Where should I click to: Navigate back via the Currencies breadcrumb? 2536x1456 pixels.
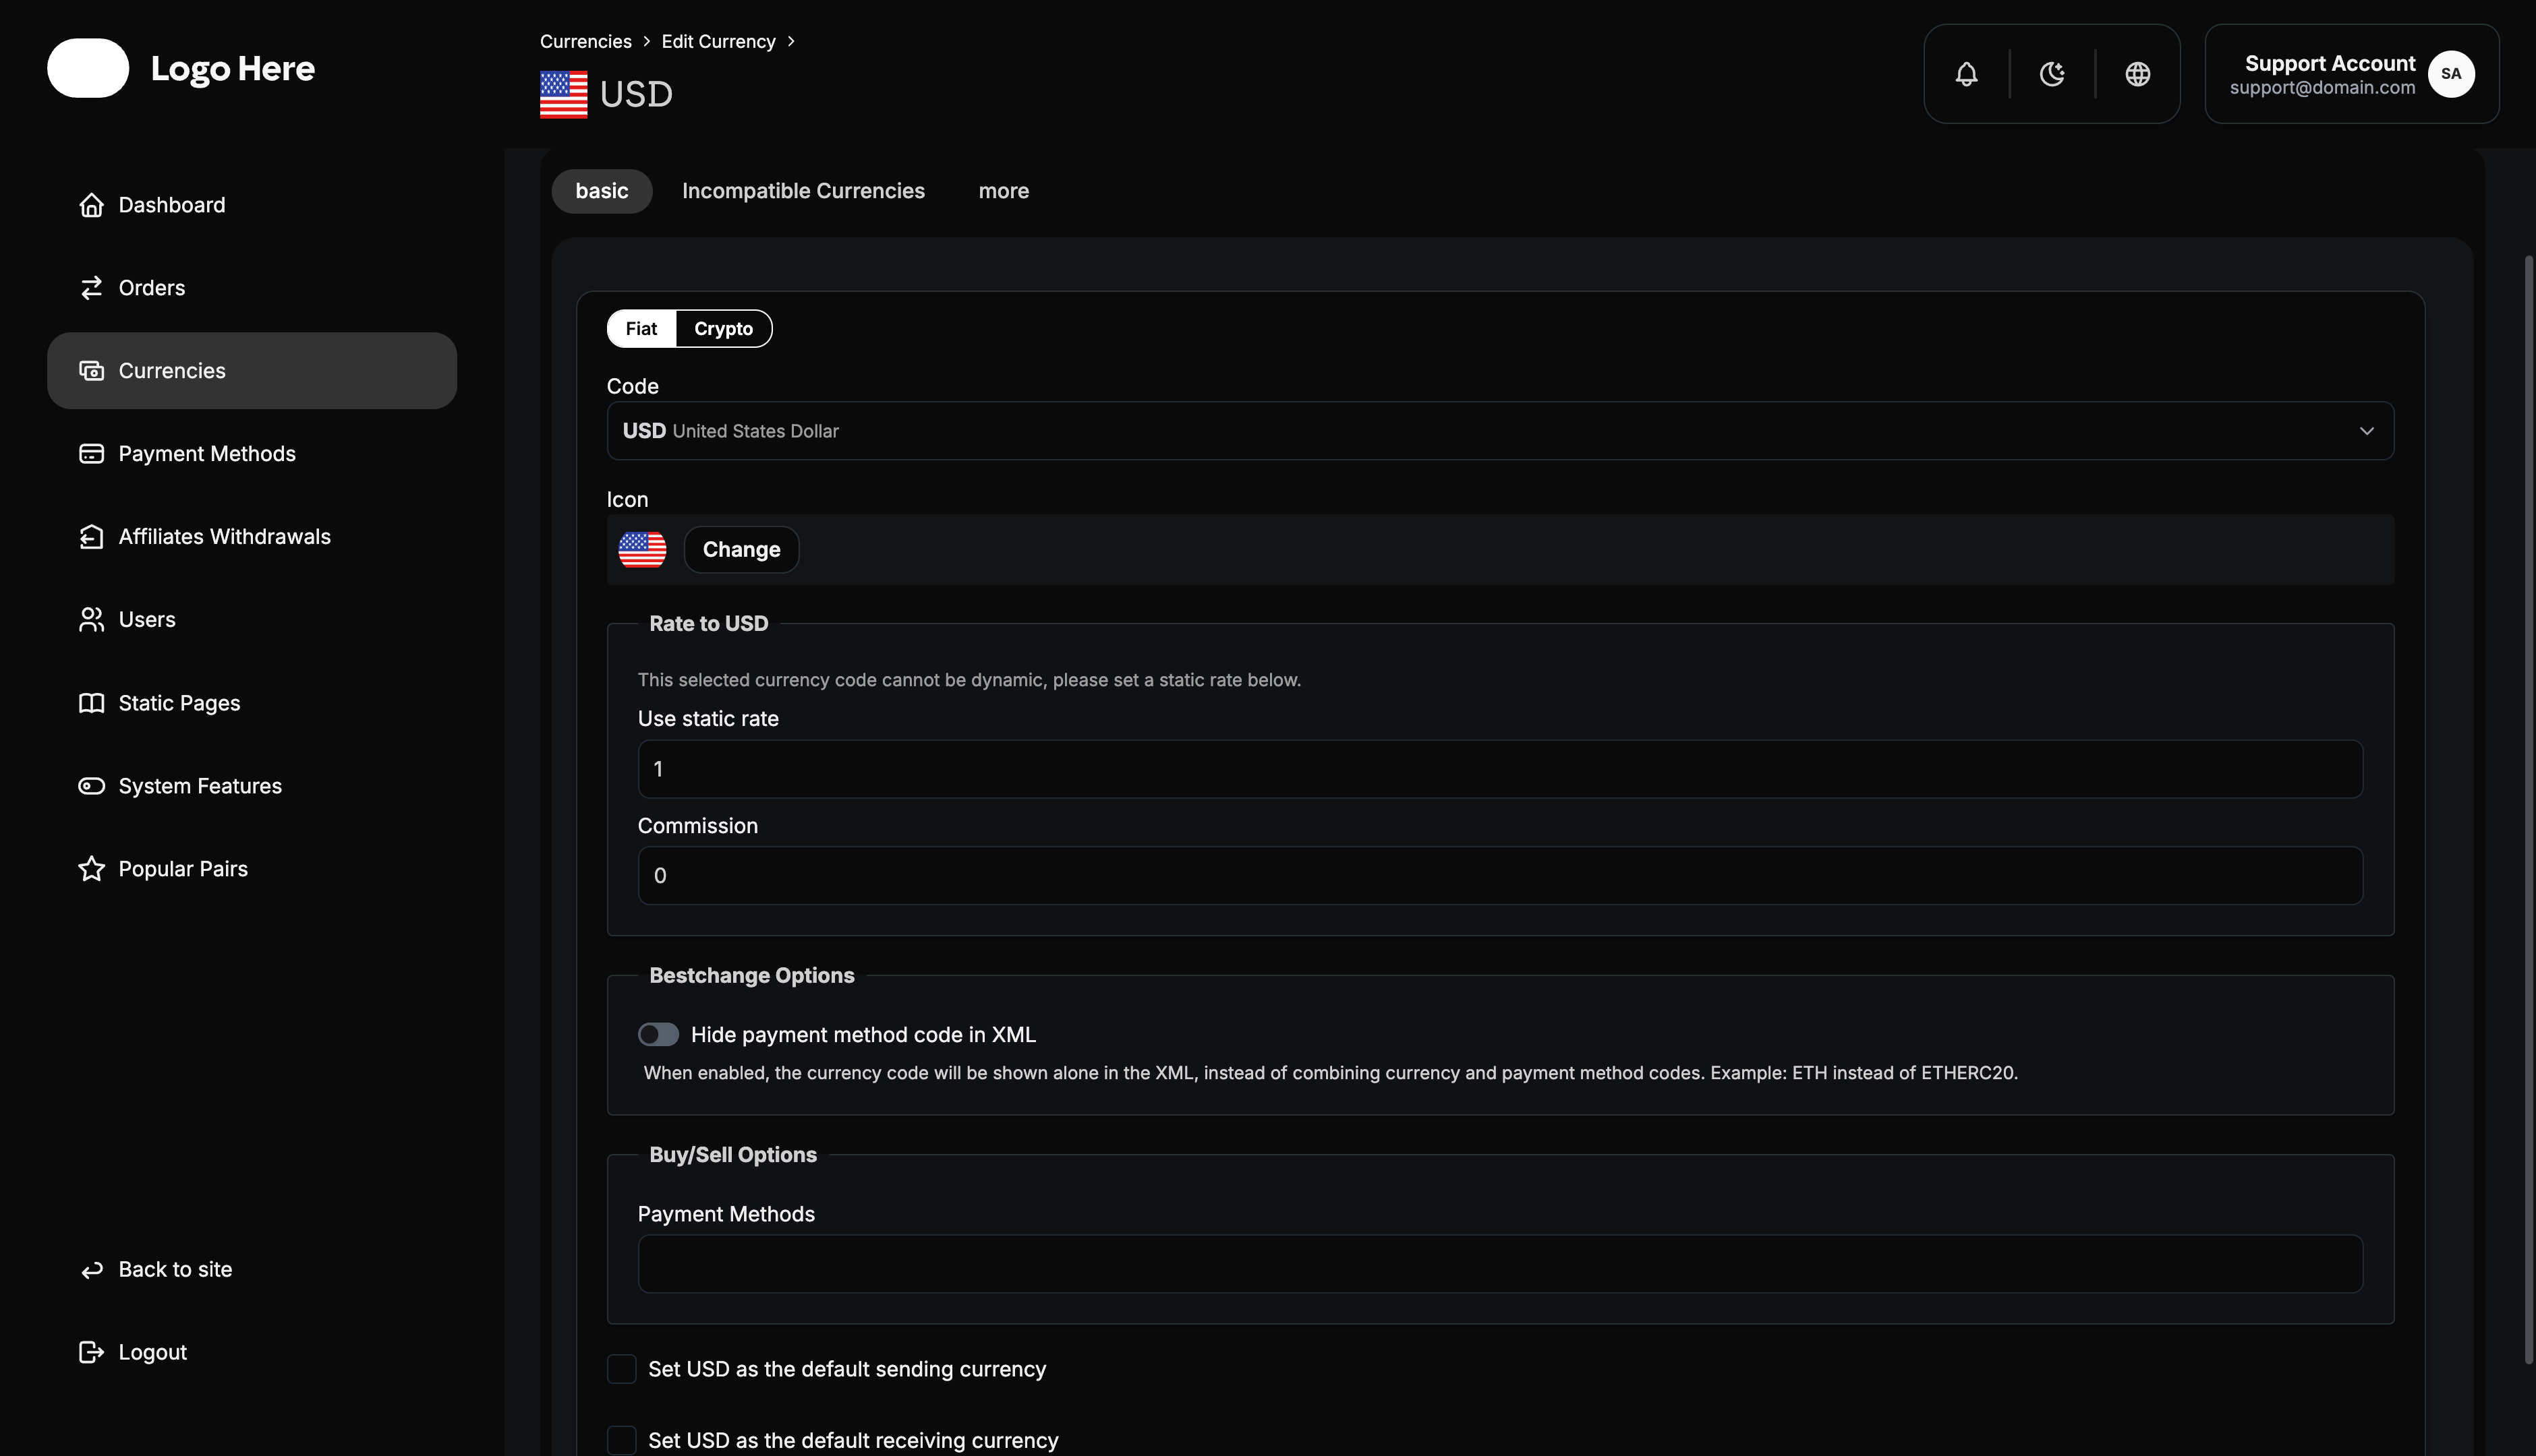click(585, 41)
